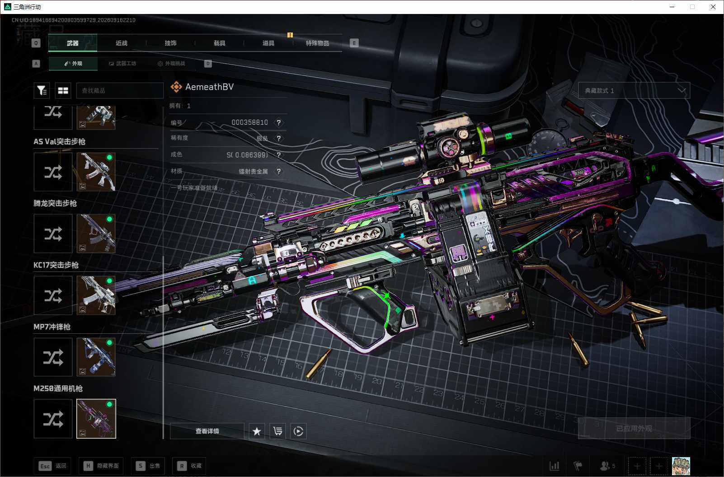Click the E key next-tab icon
Image resolution: width=724 pixels, height=477 pixels.
click(x=354, y=43)
